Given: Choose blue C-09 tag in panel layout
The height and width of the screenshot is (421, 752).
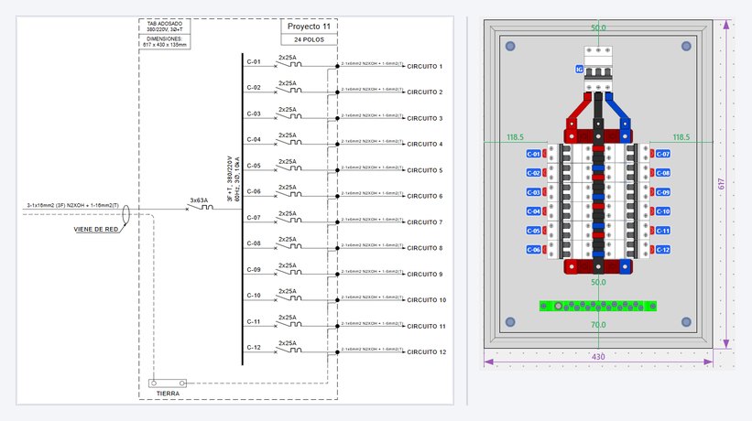Looking at the screenshot, I should 663,192.
